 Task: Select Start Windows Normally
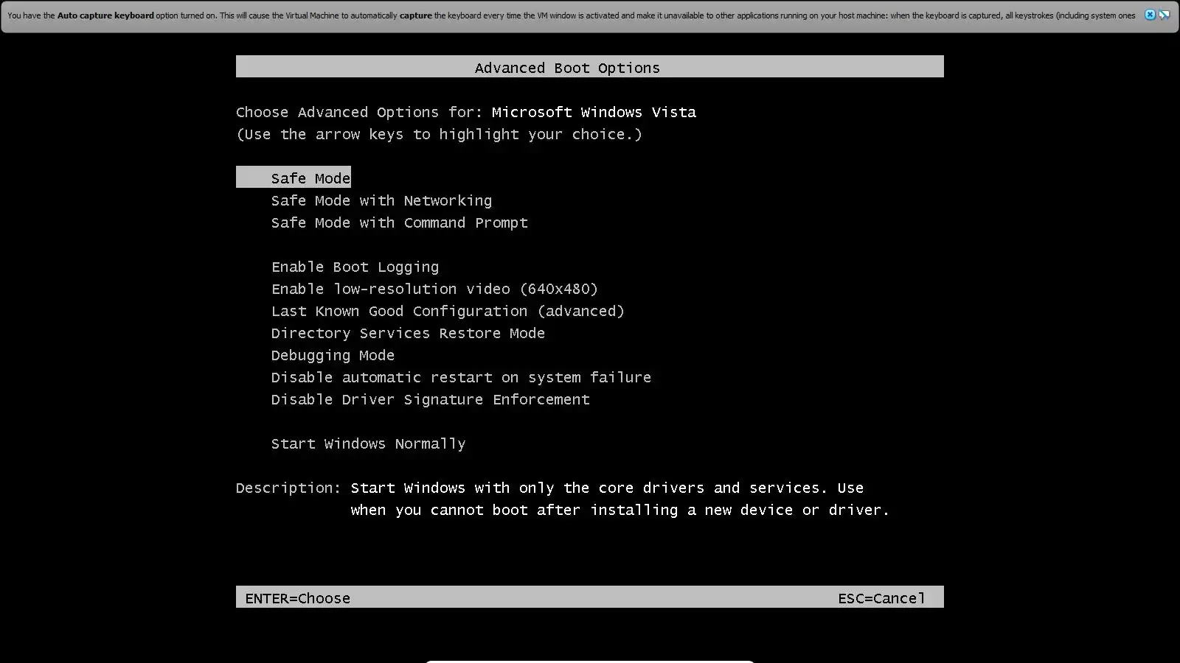(x=368, y=443)
